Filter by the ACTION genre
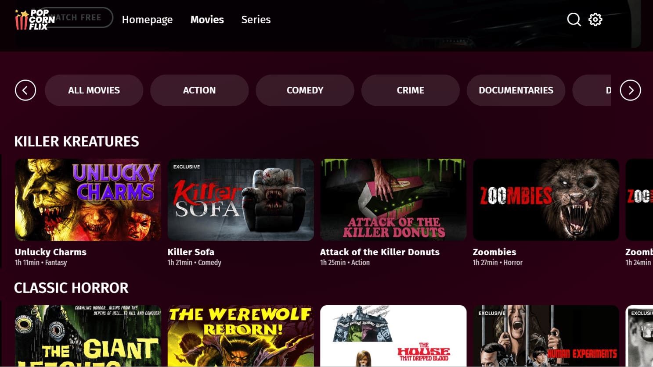Viewport: 653px width, 367px height. (x=199, y=90)
